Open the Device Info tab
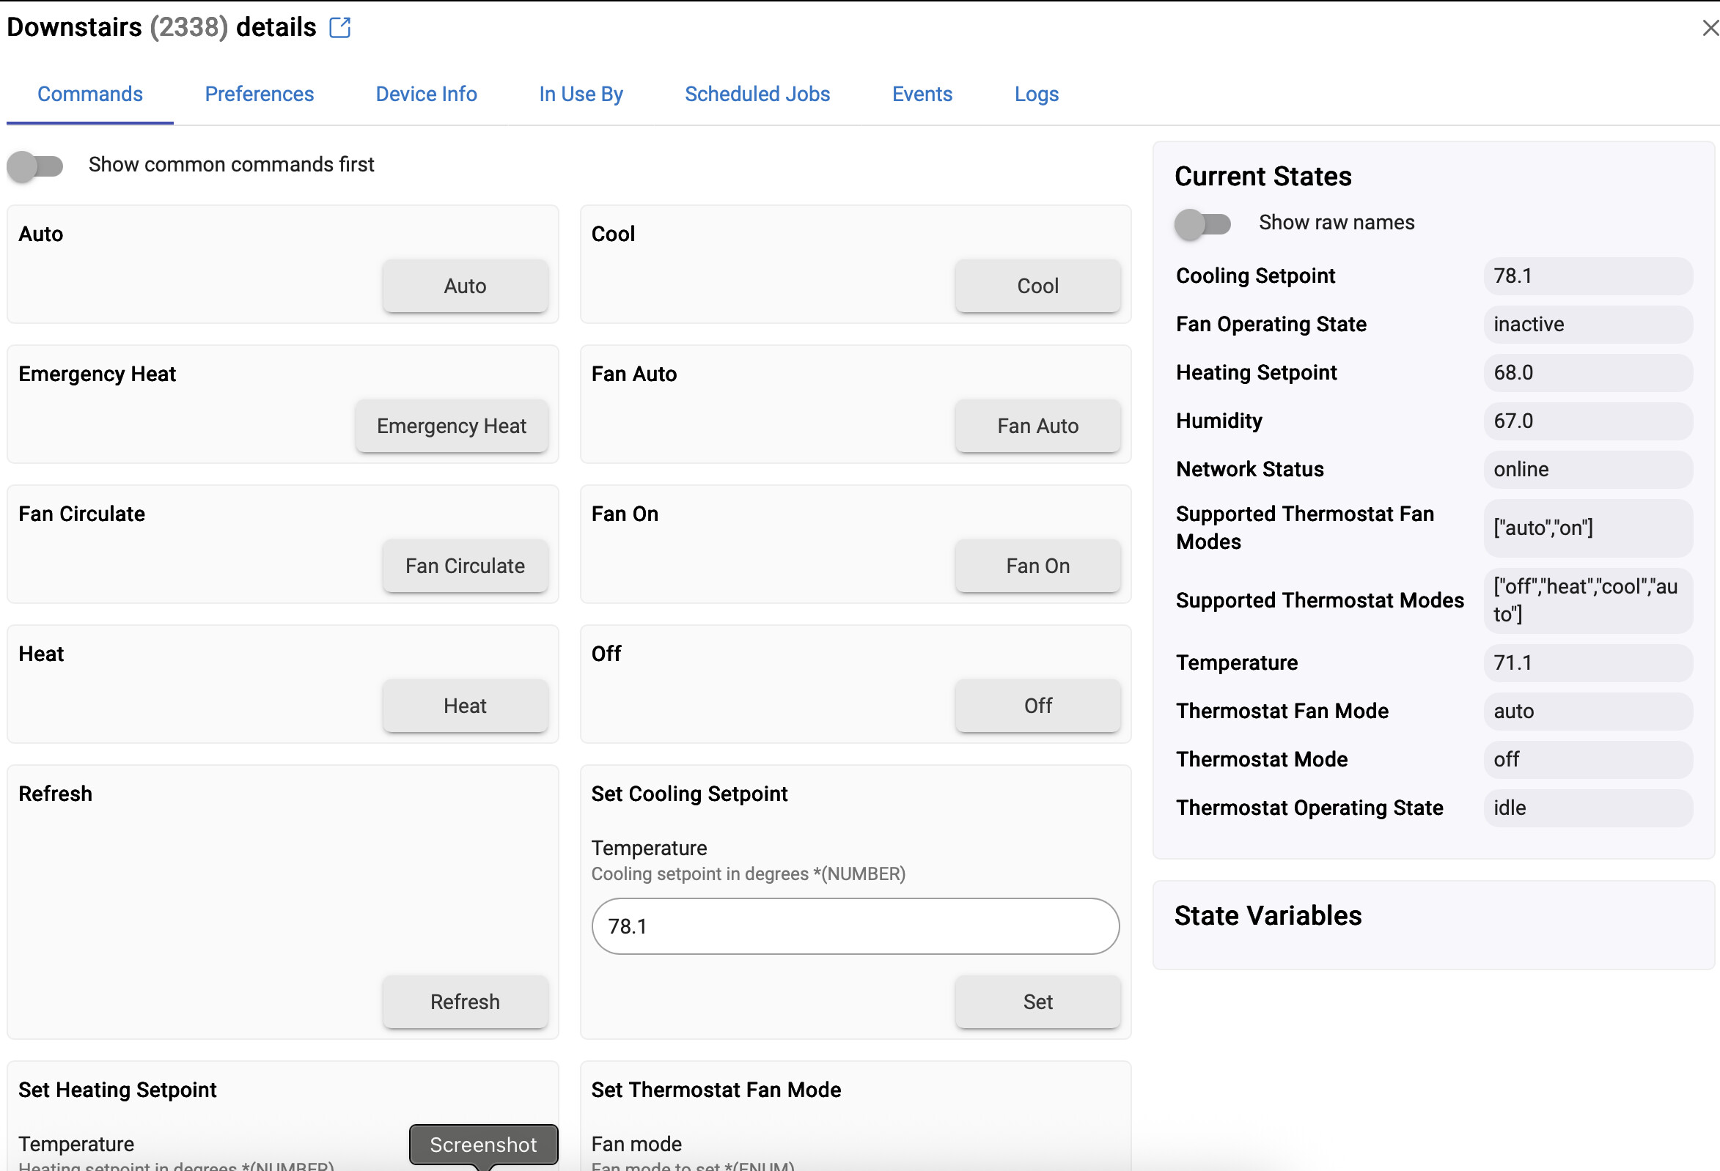Viewport: 1720px width, 1171px height. (426, 94)
